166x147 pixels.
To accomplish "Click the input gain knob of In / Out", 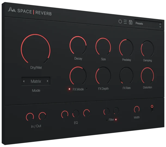I will click(30, 117).
